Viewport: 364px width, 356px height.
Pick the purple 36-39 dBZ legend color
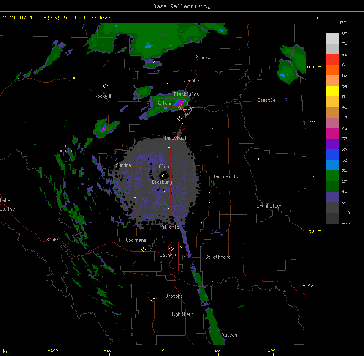pos(332,144)
